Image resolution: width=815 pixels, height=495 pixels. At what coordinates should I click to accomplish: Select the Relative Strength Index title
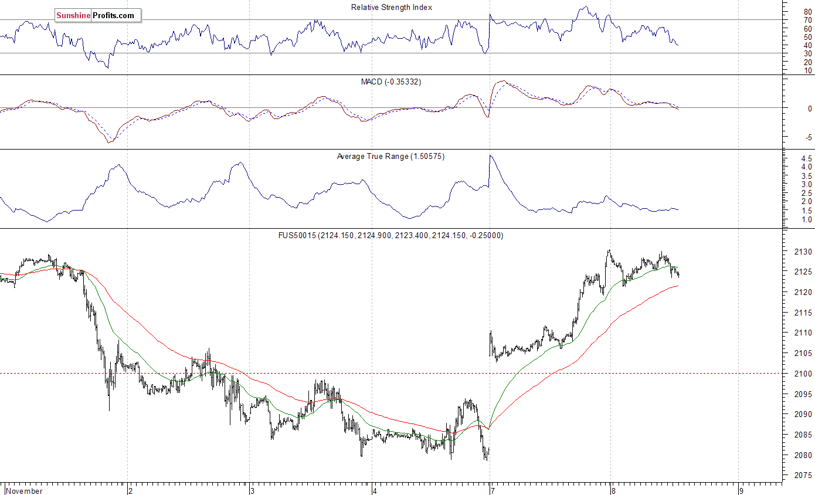pos(392,7)
